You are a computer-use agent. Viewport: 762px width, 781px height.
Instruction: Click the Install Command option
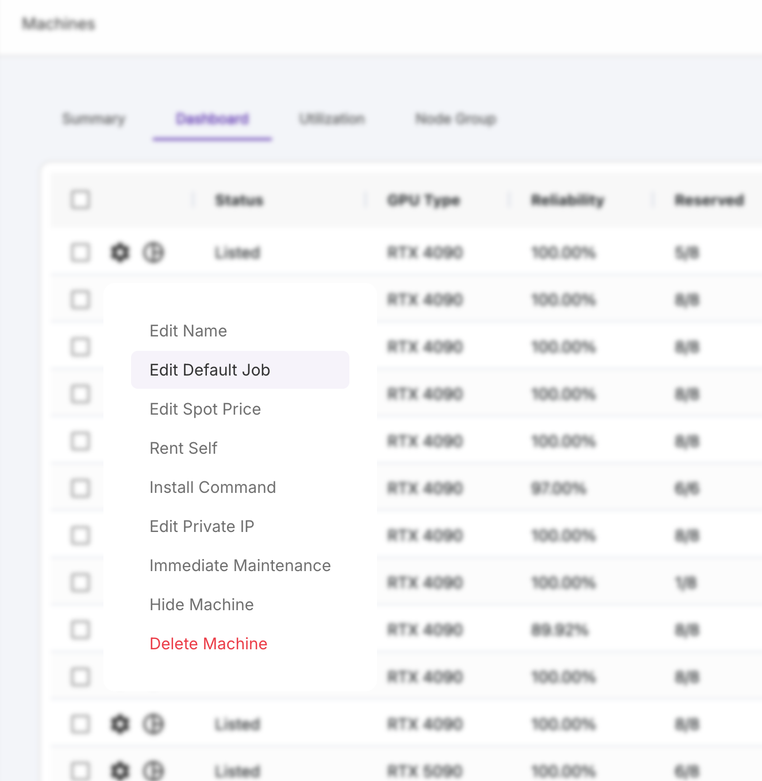pos(213,487)
